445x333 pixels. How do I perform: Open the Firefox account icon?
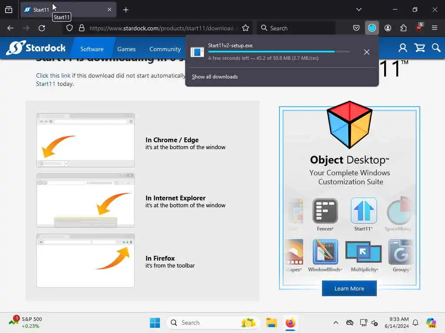[388, 28]
